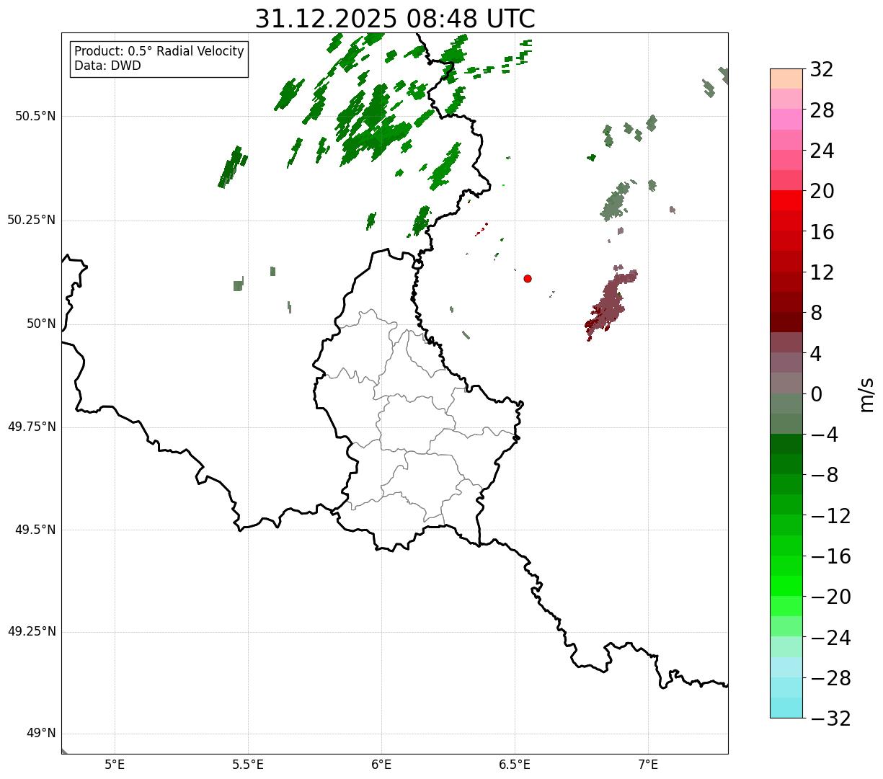The image size is (883, 779).
Task: Click the 49.25°N latitude label
Action: pos(32,632)
